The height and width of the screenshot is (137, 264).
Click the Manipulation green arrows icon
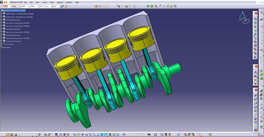[148, 6]
